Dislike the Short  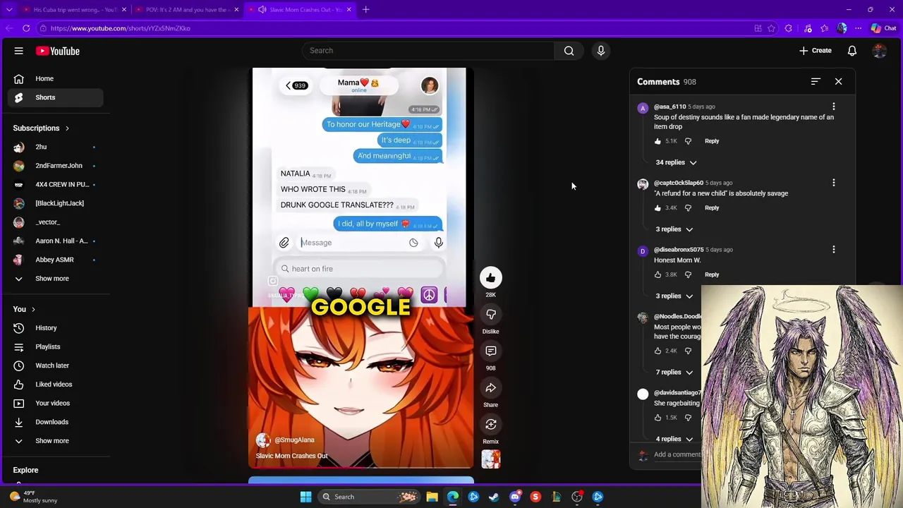click(491, 315)
